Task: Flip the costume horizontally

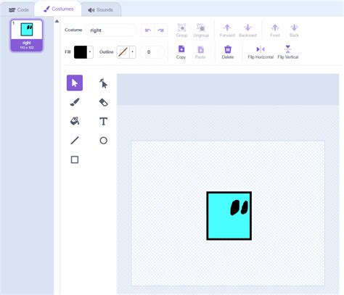Action: tap(261, 52)
